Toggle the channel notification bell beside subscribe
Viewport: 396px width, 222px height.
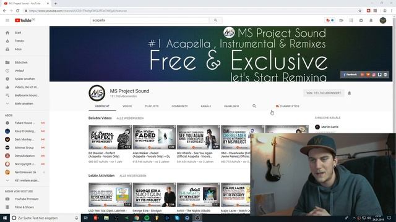pyautogui.click(x=349, y=93)
